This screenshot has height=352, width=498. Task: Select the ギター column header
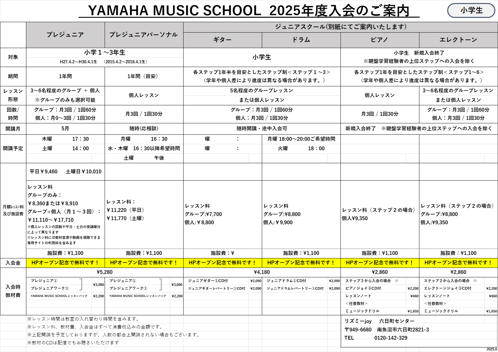tap(223, 40)
